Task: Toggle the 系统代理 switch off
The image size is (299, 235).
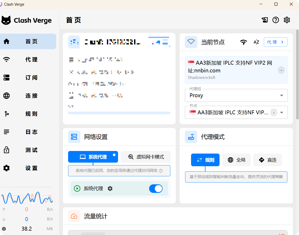Action: 156,189
